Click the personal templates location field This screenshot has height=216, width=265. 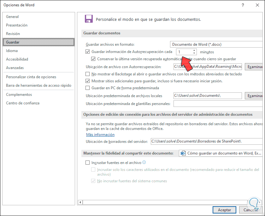218,103
